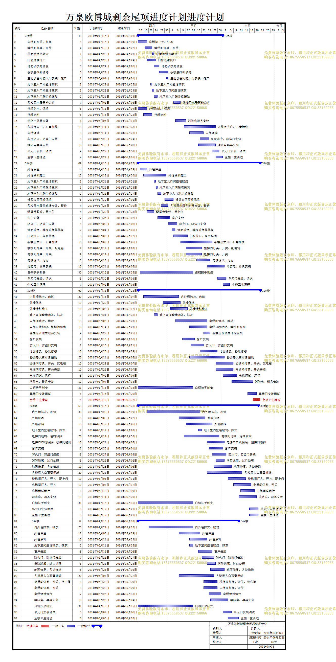Select the 32#楼 summary row name in the table
336x662 pixels.
point(31,291)
